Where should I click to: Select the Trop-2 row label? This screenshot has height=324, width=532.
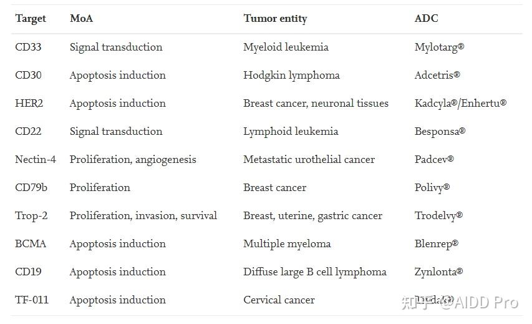pos(31,215)
